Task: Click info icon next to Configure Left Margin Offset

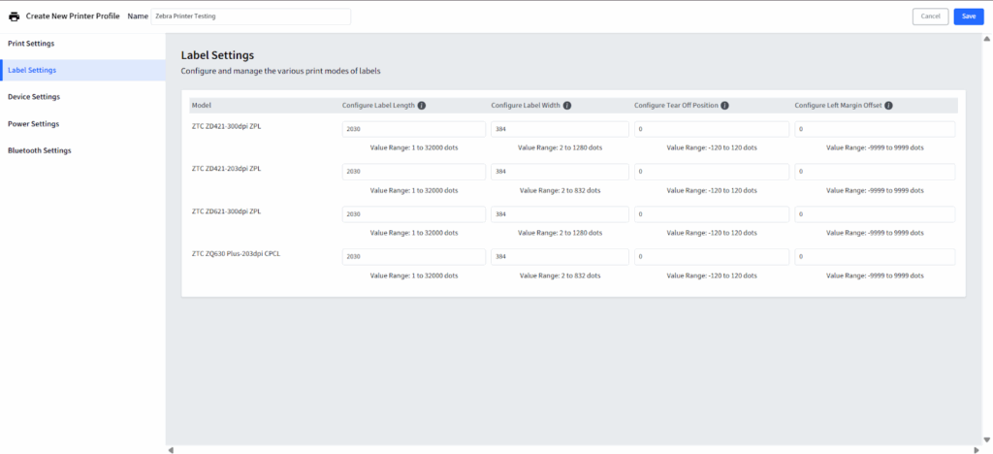Action: tap(888, 105)
